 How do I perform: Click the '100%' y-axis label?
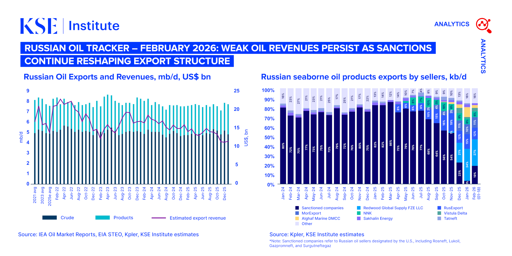268,90
